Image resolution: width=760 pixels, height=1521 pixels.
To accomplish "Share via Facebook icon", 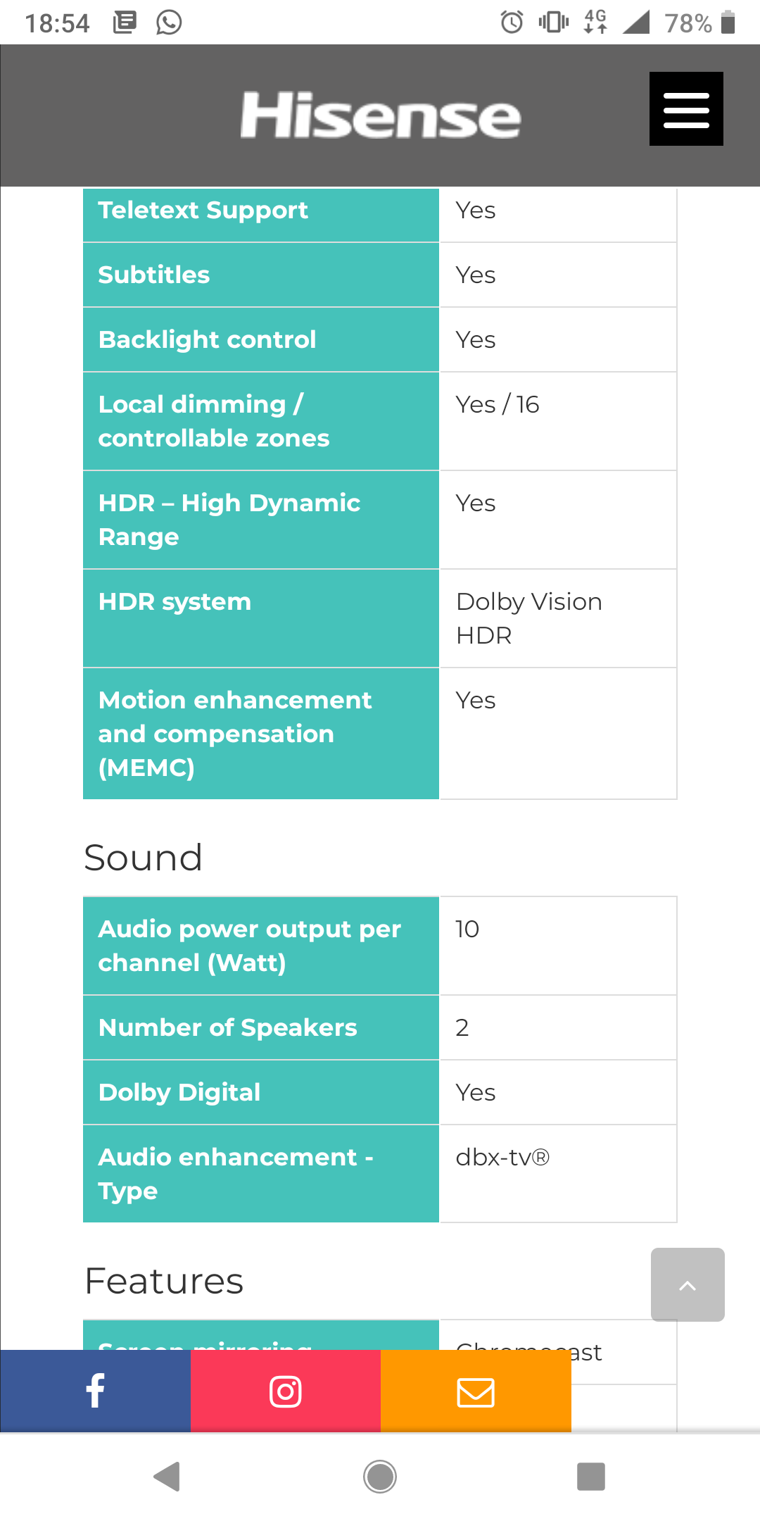I will [x=95, y=1391].
